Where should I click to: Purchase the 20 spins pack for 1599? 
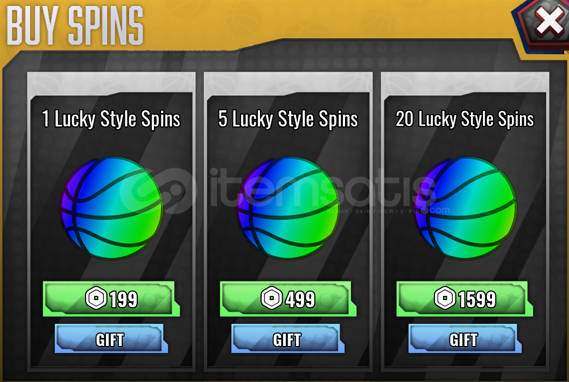[465, 299]
